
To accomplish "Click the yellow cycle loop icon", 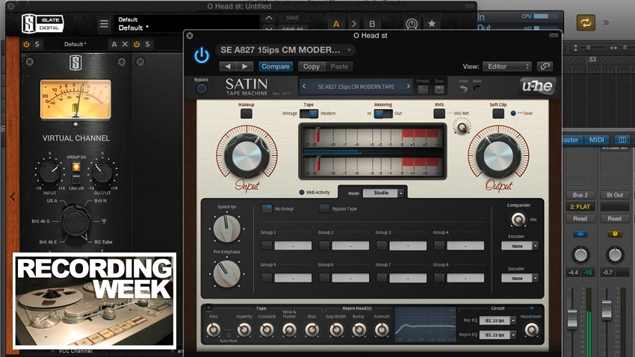I will coord(586,23).
